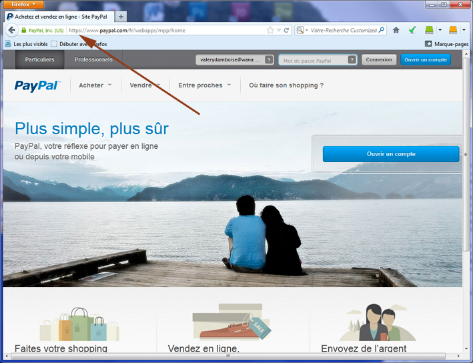The height and width of the screenshot is (363, 473).
Task: Click the search magnifier icon in search box
Action: (382, 30)
